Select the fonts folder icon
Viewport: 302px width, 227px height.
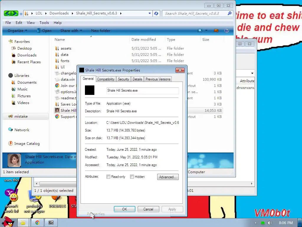pyautogui.click(x=57, y=61)
